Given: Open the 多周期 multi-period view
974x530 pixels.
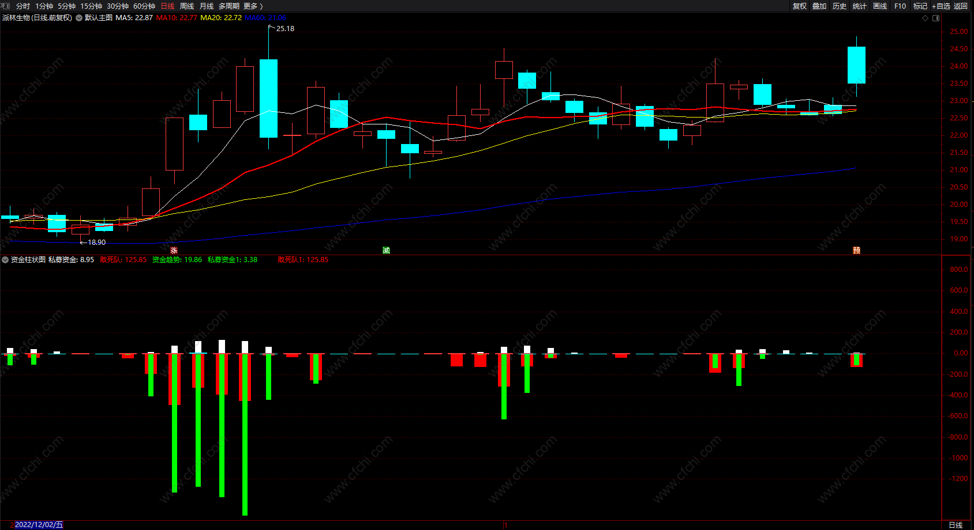Looking at the screenshot, I should tap(228, 6).
